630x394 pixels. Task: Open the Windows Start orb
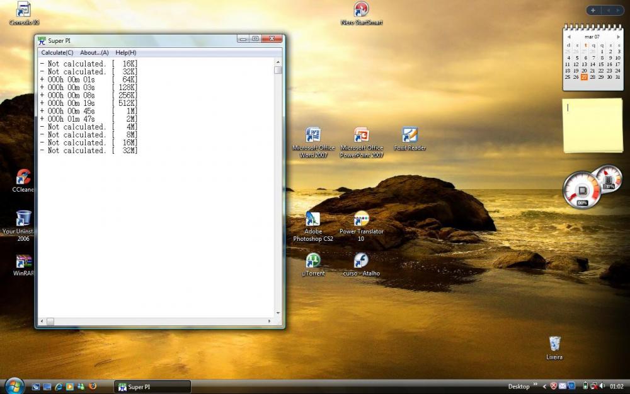click(x=14, y=386)
